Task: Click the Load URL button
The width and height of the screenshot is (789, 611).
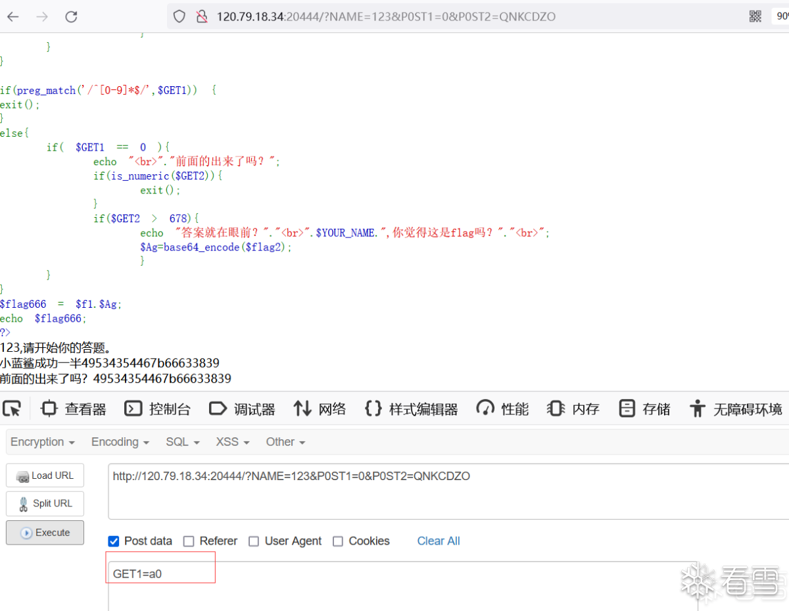Action: pos(45,476)
